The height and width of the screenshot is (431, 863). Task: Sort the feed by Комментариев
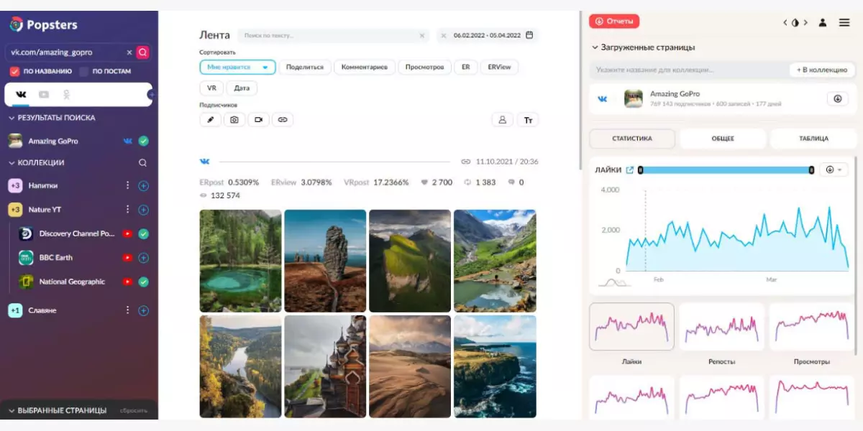(365, 68)
